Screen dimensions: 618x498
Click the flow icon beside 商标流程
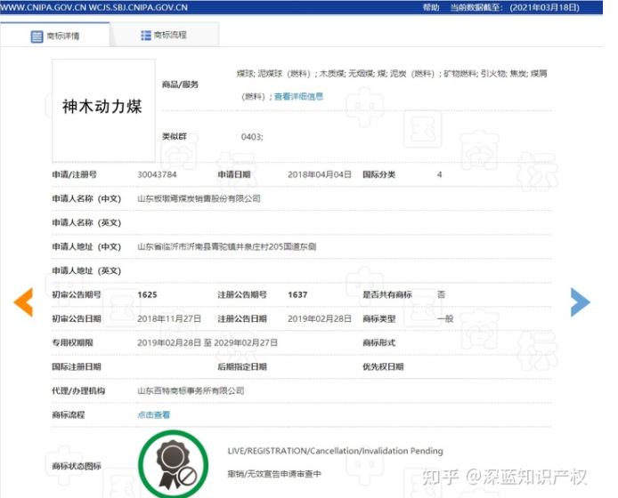pos(145,36)
